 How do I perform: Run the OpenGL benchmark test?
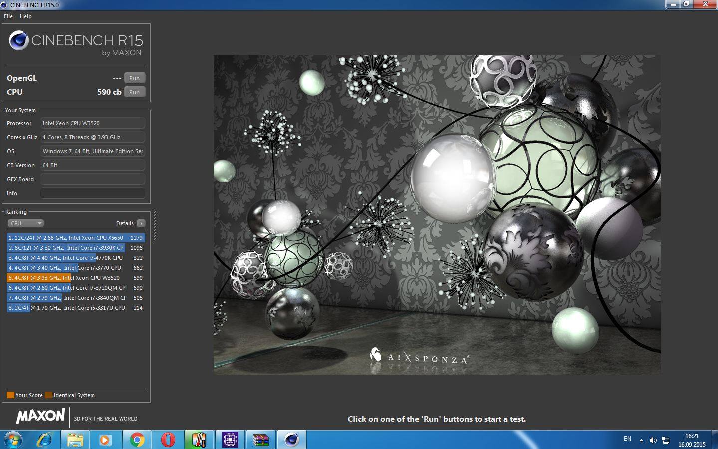tap(134, 78)
